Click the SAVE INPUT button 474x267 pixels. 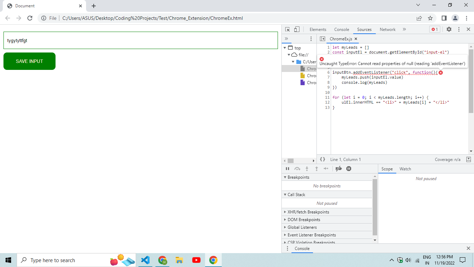(x=29, y=61)
